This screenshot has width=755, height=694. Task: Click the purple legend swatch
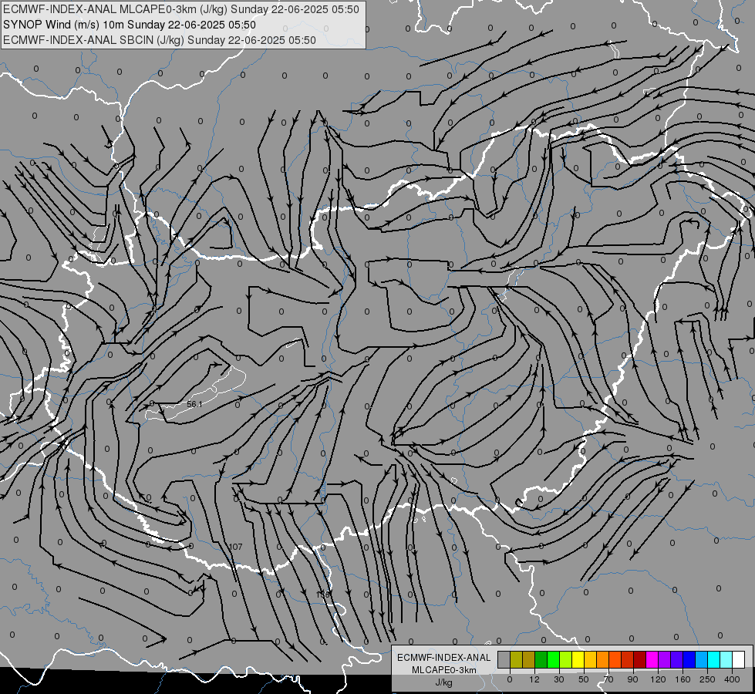tap(665, 659)
